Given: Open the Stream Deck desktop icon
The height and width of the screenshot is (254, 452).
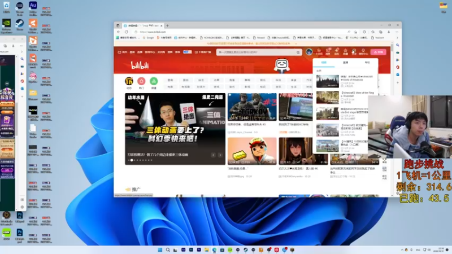Looking at the screenshot, I should coord(20,7).
